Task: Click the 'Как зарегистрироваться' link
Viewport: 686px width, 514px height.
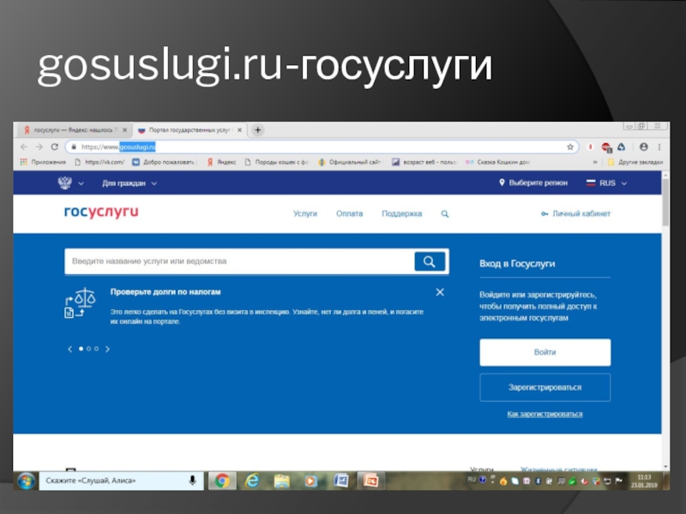Action: click(545, 414)
